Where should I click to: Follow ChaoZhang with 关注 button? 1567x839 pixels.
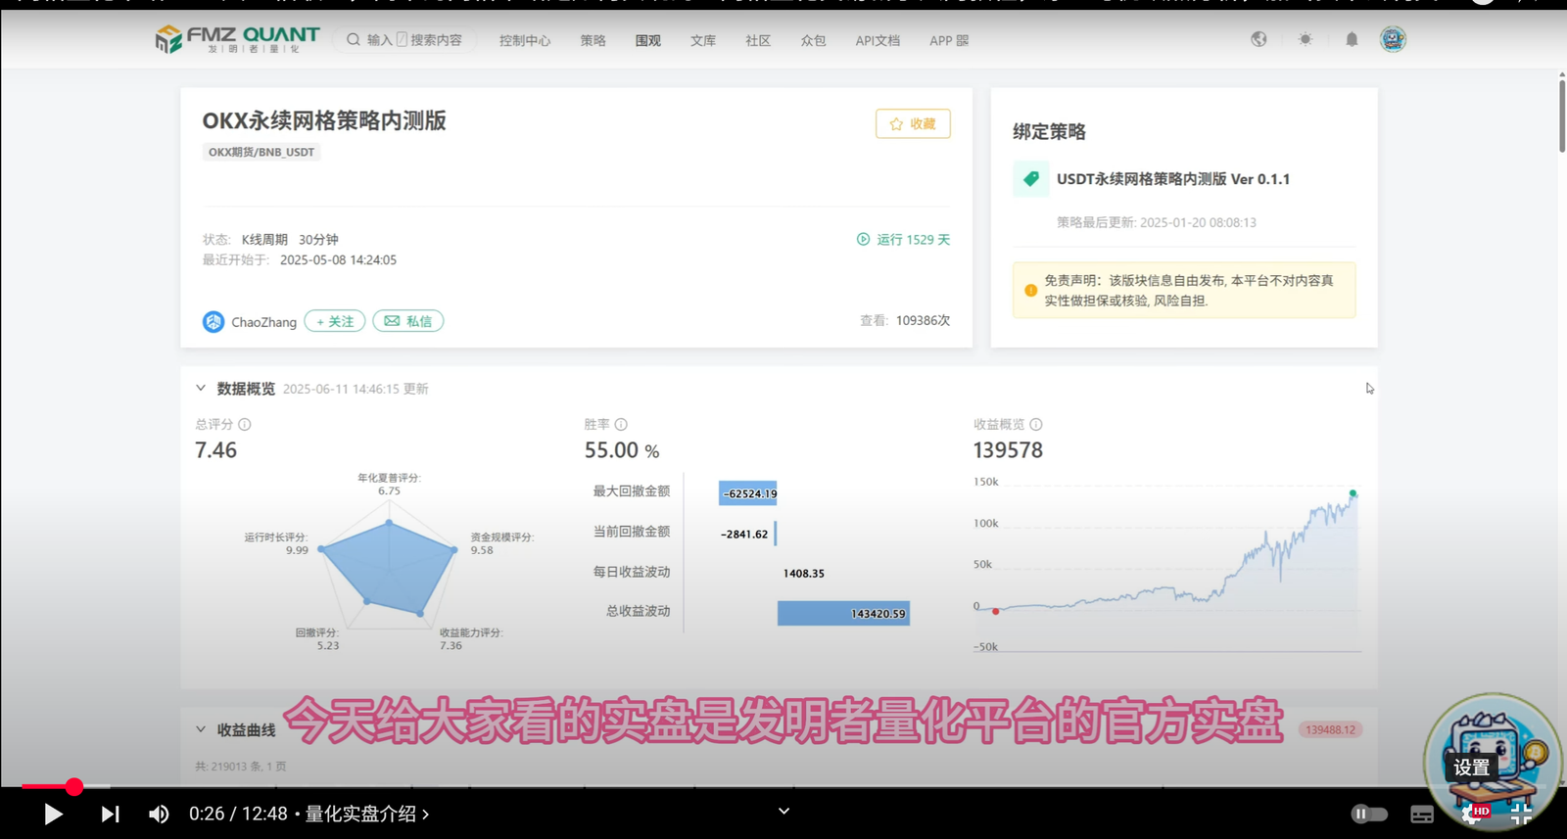coord(335,321)
